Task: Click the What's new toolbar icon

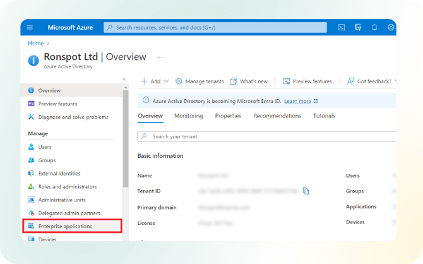Action: (x=234, y=81)
